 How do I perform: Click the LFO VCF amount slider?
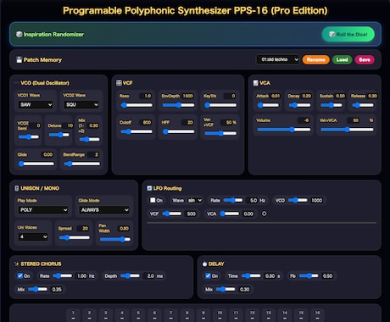172,214
